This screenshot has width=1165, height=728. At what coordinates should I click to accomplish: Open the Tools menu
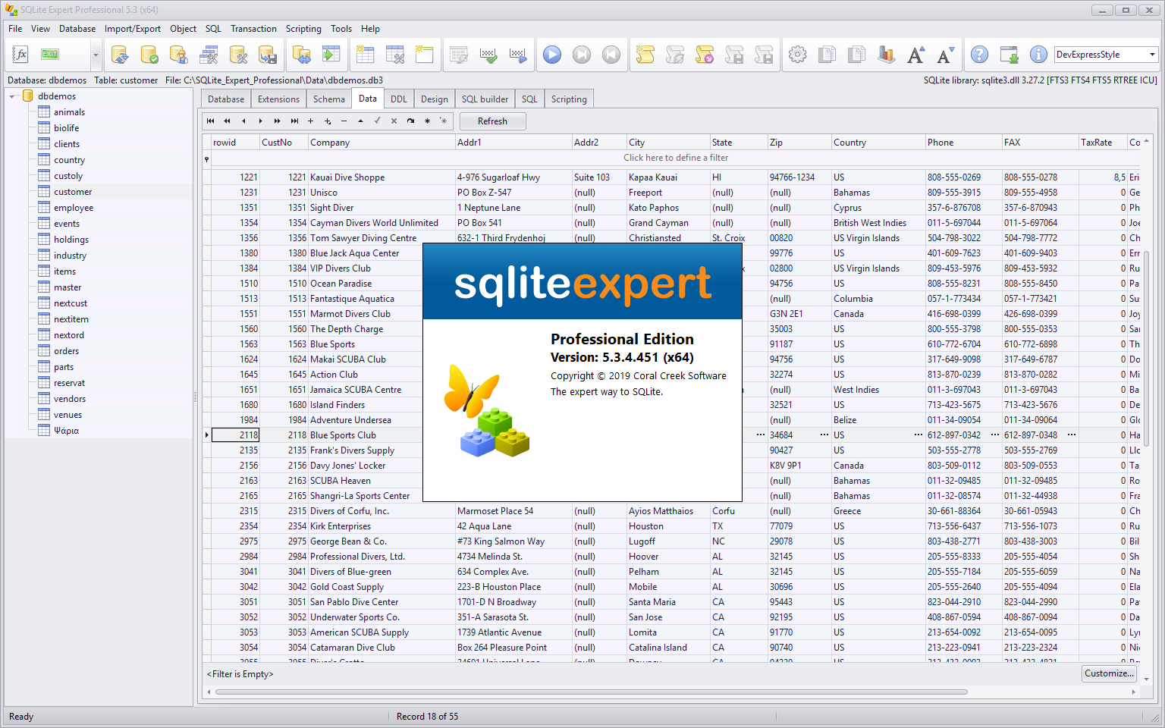341,29
